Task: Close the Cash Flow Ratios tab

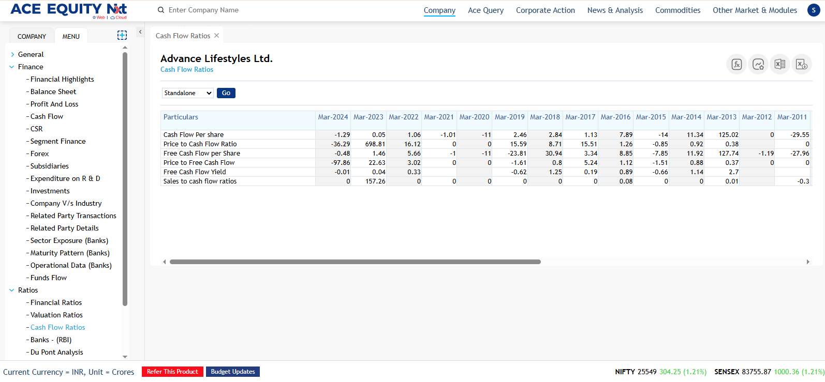Action: pos(217,36)
